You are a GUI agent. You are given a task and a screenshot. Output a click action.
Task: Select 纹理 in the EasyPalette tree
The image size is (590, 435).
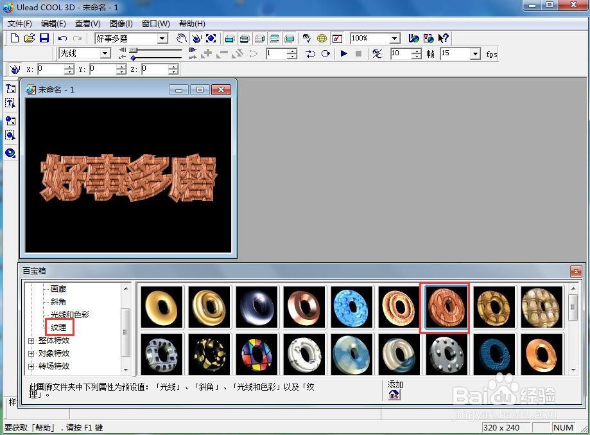pos(58,327)
